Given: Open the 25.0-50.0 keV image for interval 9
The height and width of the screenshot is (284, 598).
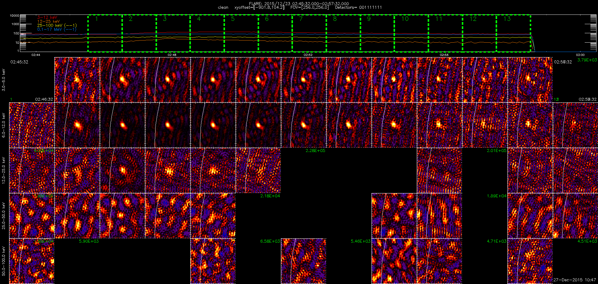Looking at the screenshot, I should pos(394,216).
